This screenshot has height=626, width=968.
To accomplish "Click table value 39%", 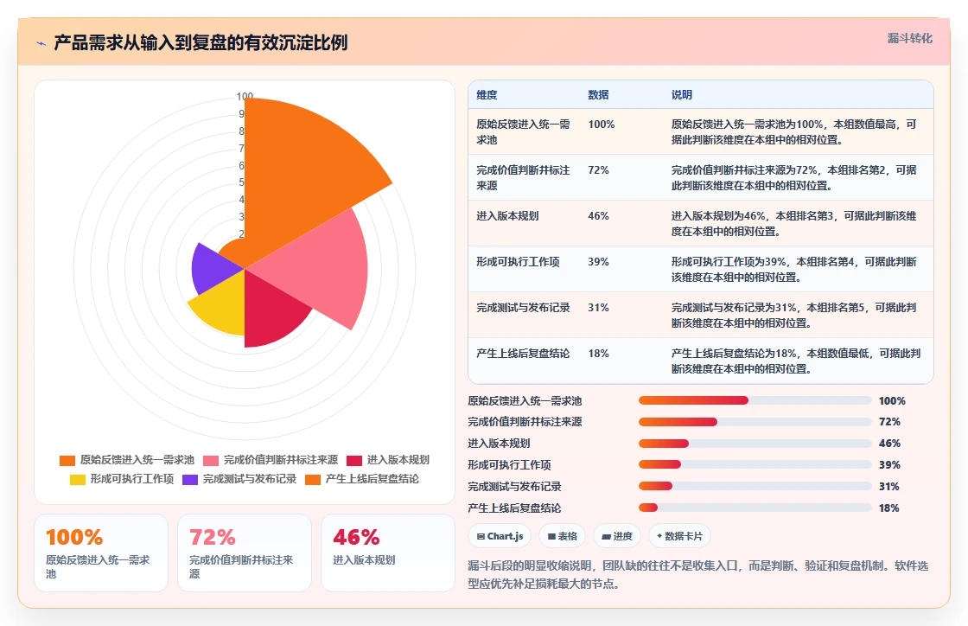I will [x=598, y=262].
